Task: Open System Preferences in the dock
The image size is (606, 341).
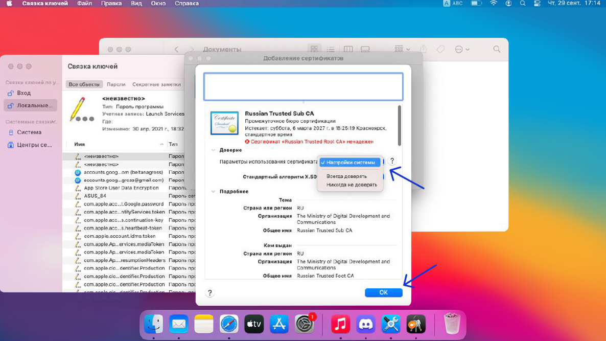Action: [305, 324]
